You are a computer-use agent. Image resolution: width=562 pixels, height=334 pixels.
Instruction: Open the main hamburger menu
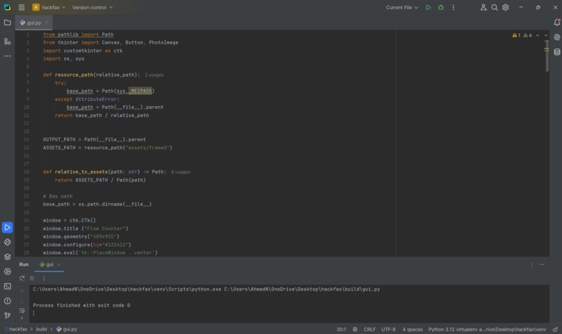click(22, 7)
